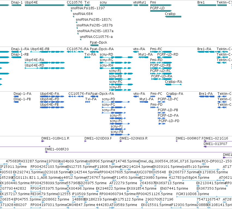Click the Bre1-RA transcript label

pos(204,49)
